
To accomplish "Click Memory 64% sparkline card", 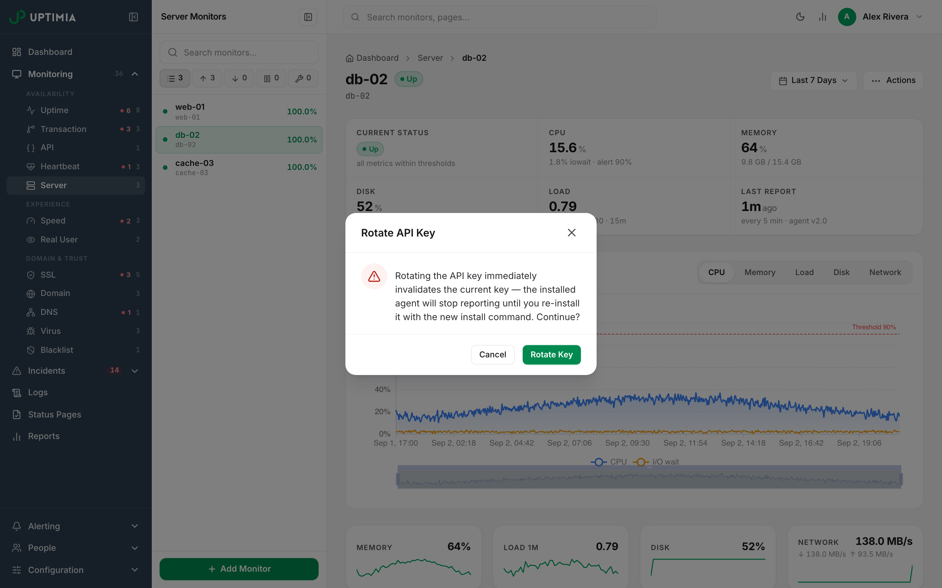I will [413, 557].
